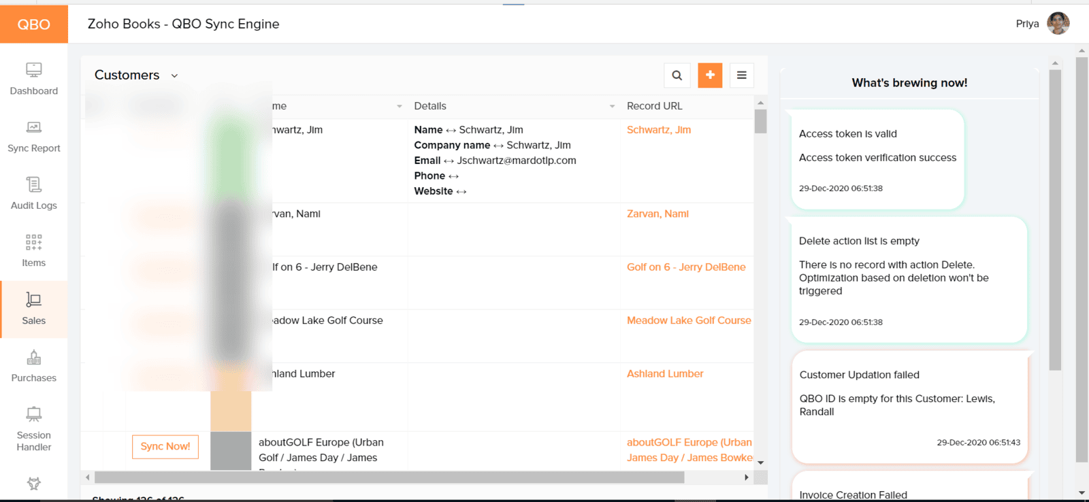Click Priya's profile avatar
Screen dimensions: 1089x502
click(x=1058, y=23)
